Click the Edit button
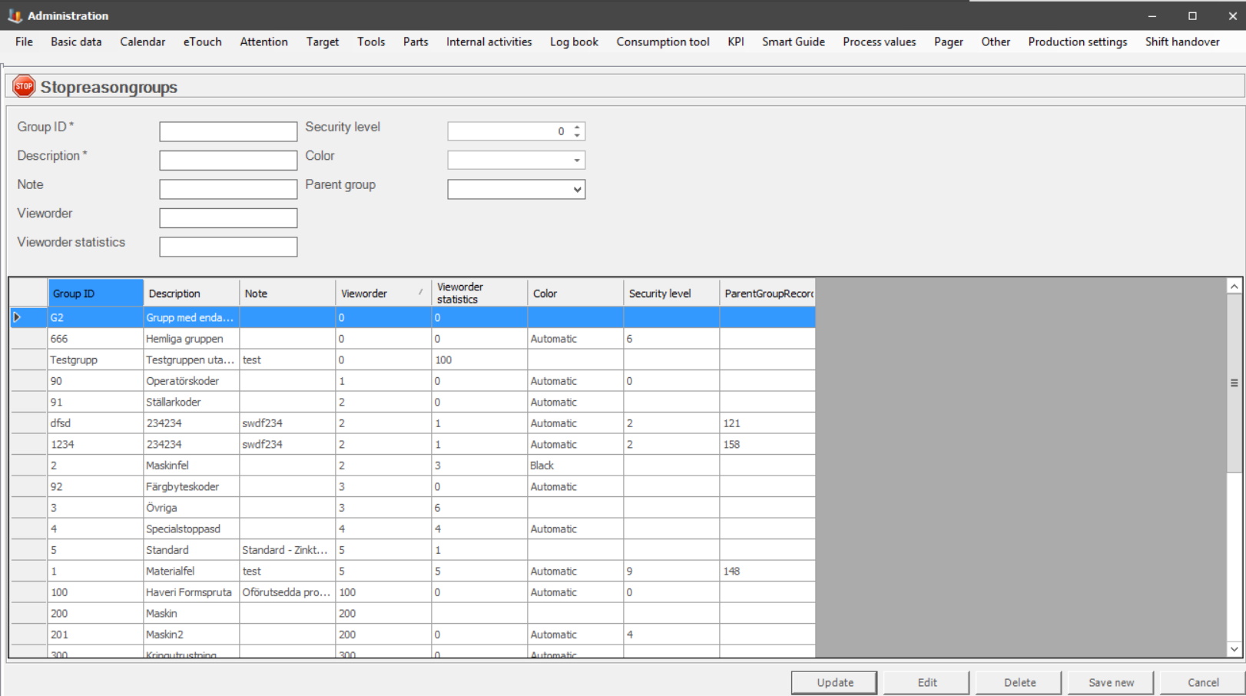The image size is (1246, 696). coord(927,682)
